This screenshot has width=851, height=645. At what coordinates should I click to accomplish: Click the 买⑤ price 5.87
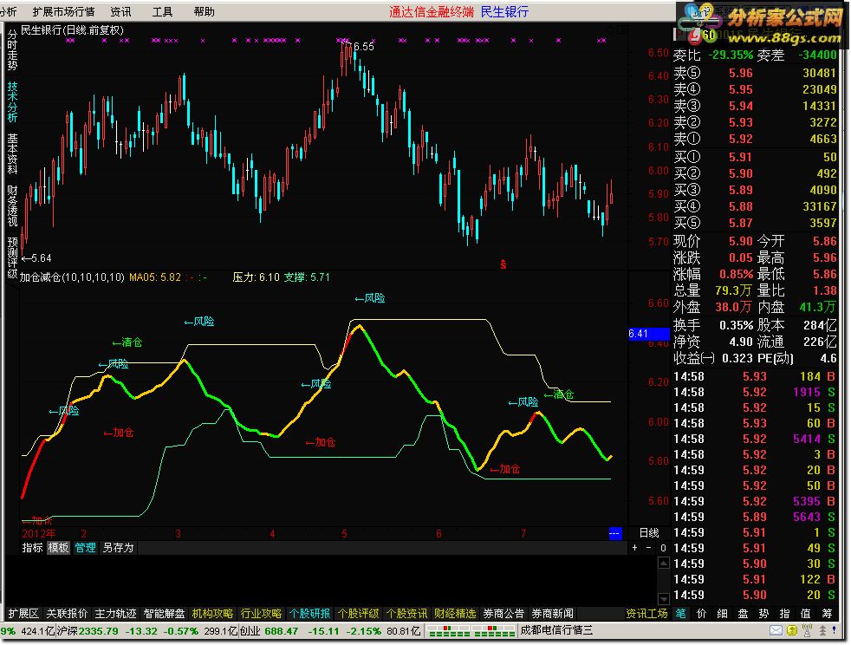pyautogui.click(x=741, y=223)
